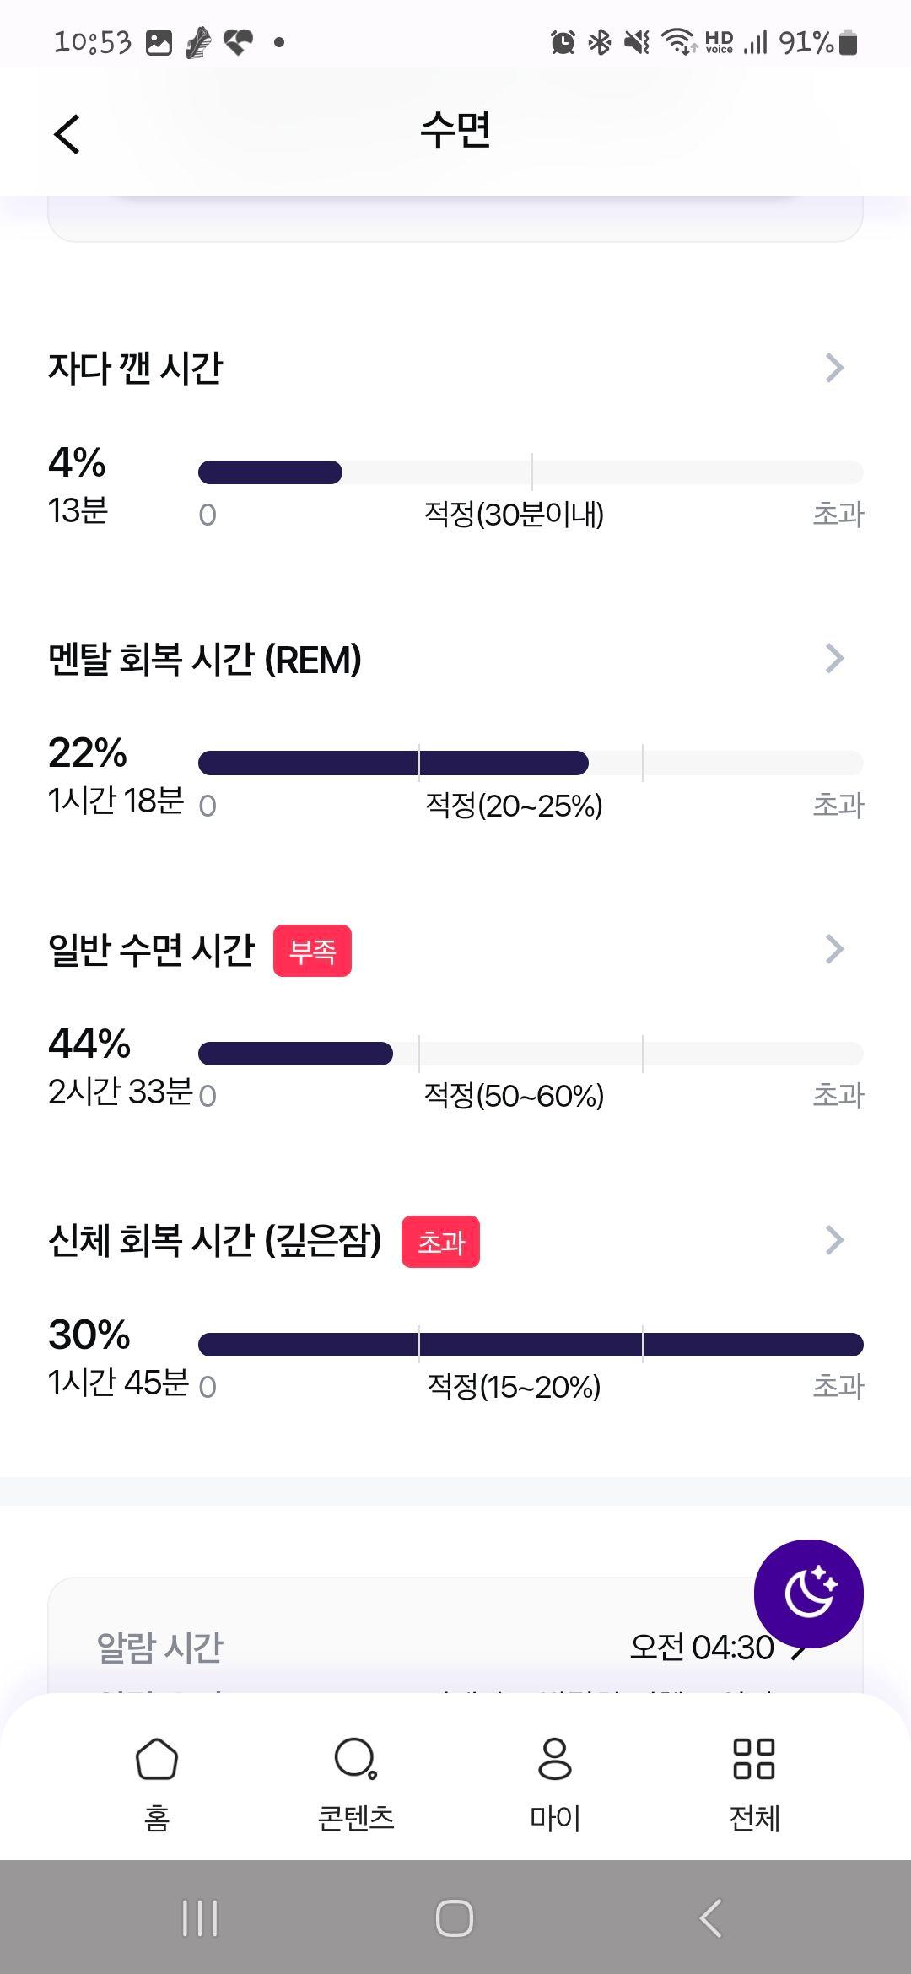Image resolution: width=911 pixels, height=1974 pixels.
Task: Click the REM 22% progress bar
Action: pyautogui.click(x=531, y=763)
